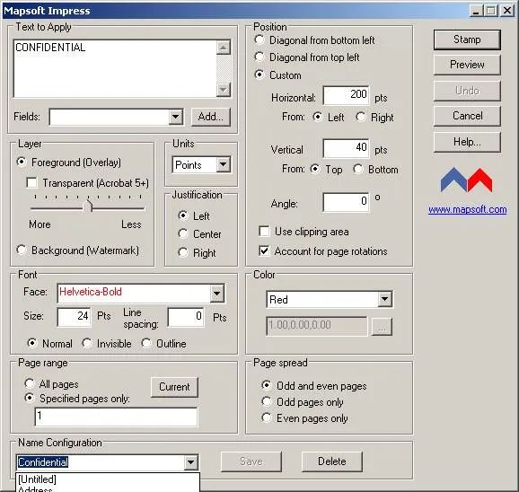Open the Units Points dropdown
Screen dimensions: 519x492
[224, 164]
